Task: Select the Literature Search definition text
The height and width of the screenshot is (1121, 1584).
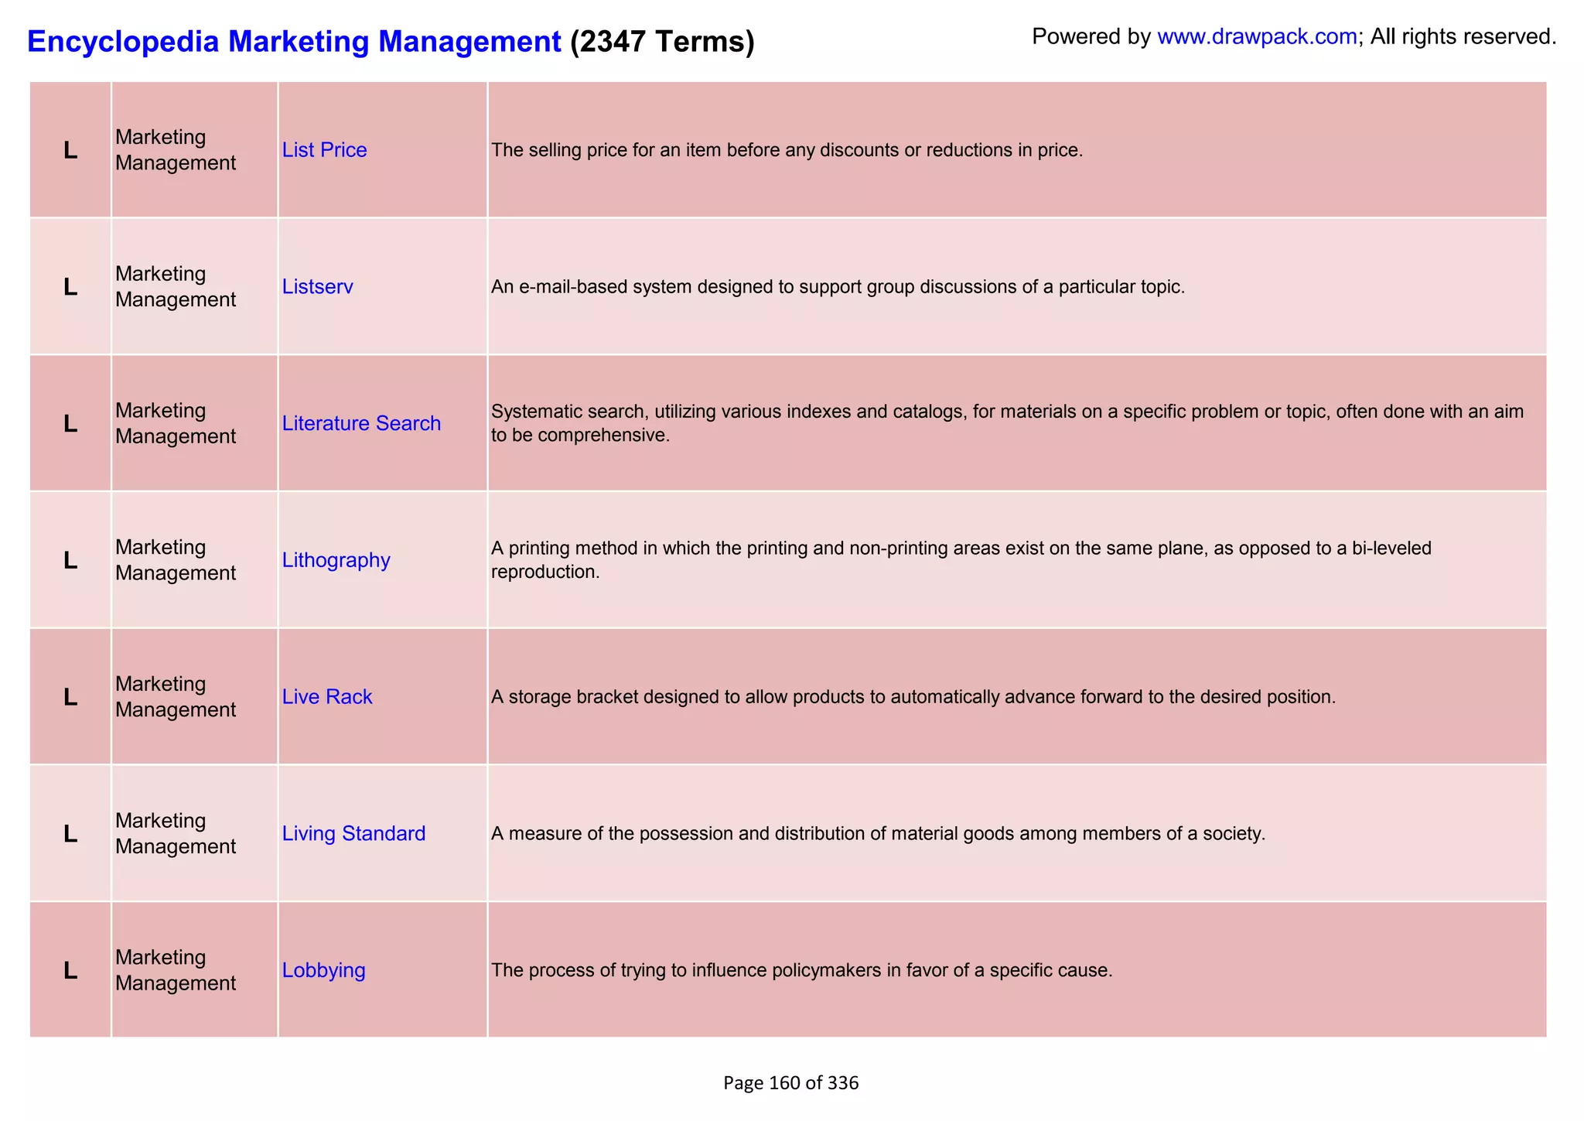Action: click(1007, 423)
